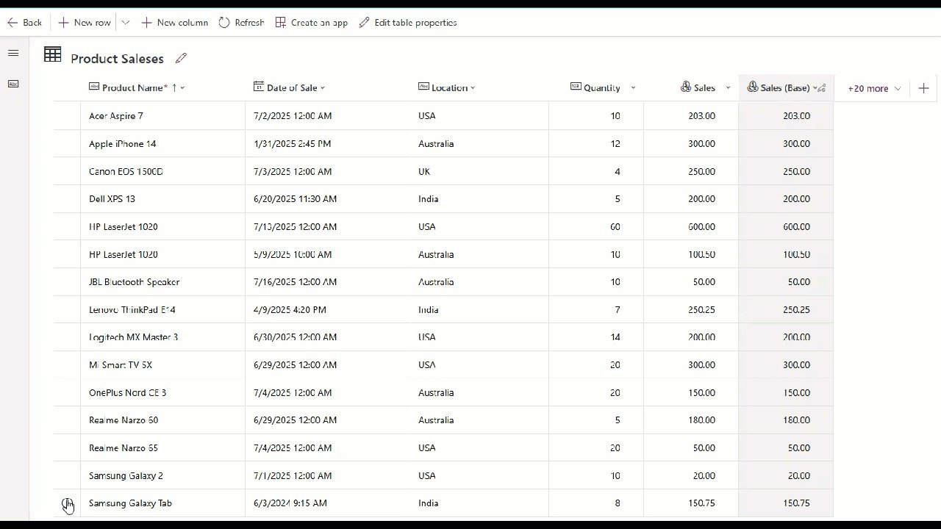Click the rename pencil next to Product Saleses
This screenshot has width=941, height=529.
point(181,57)
